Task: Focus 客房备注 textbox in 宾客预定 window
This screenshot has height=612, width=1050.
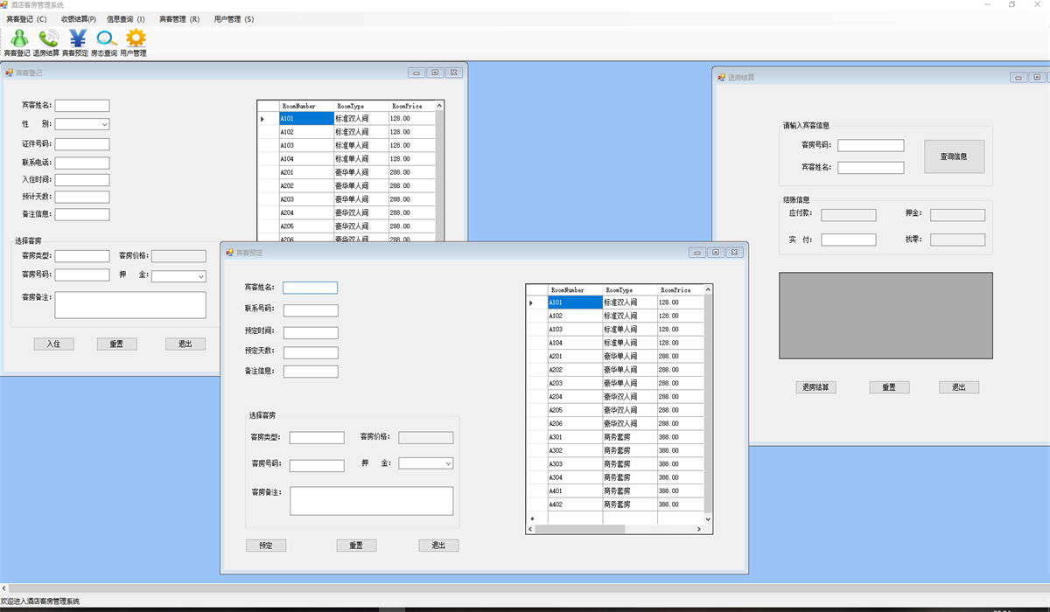Action: click(372, 501)
